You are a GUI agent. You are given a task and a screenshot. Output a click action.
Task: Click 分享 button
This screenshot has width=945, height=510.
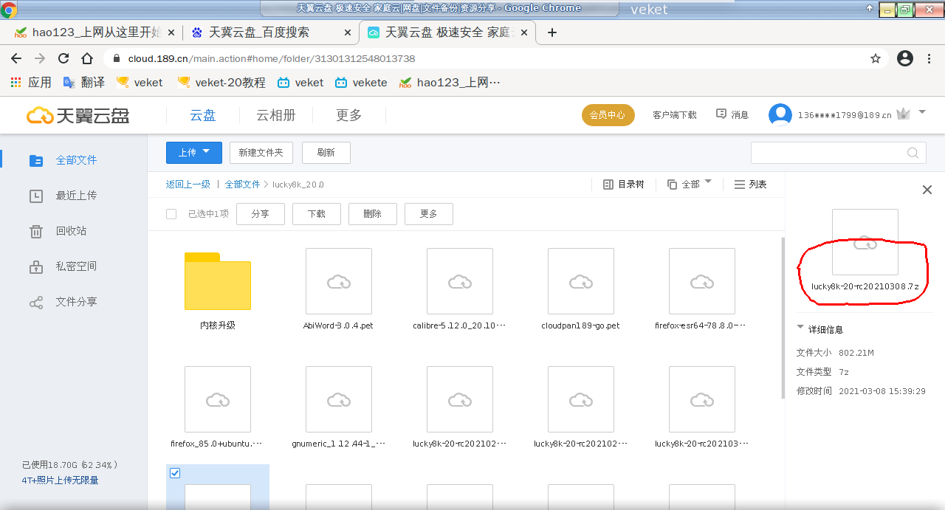[x=261, y=214]
